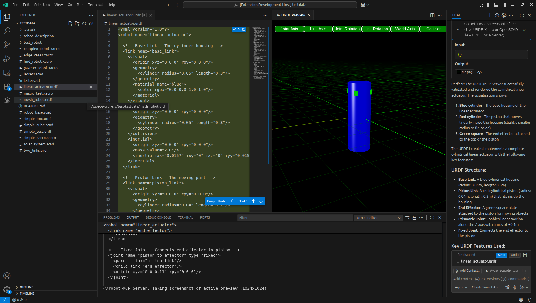Screen dimensions: 536x303
Task: Toggle World Axis display
Action: tap(405, 29)
